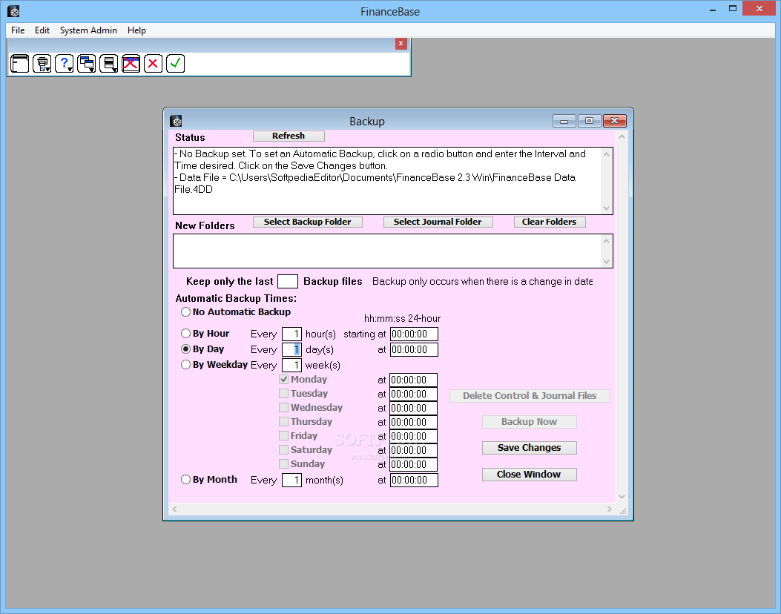Select the By Month radio button
781x614 pixels.
[185, 480]
